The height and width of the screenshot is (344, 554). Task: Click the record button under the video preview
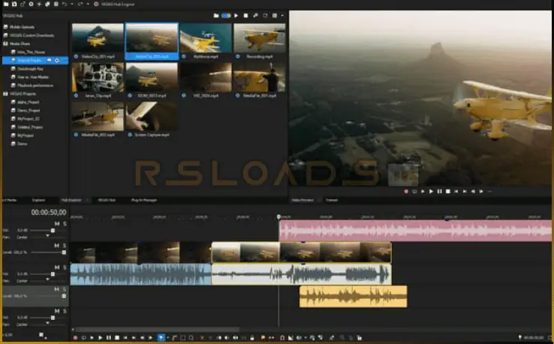click(406, 192)
